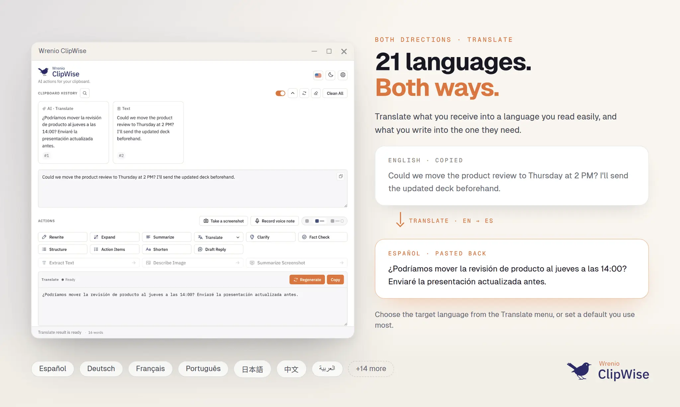Click the Français language pill
This screenshot has width=680, height=407.
coord(150,369)
